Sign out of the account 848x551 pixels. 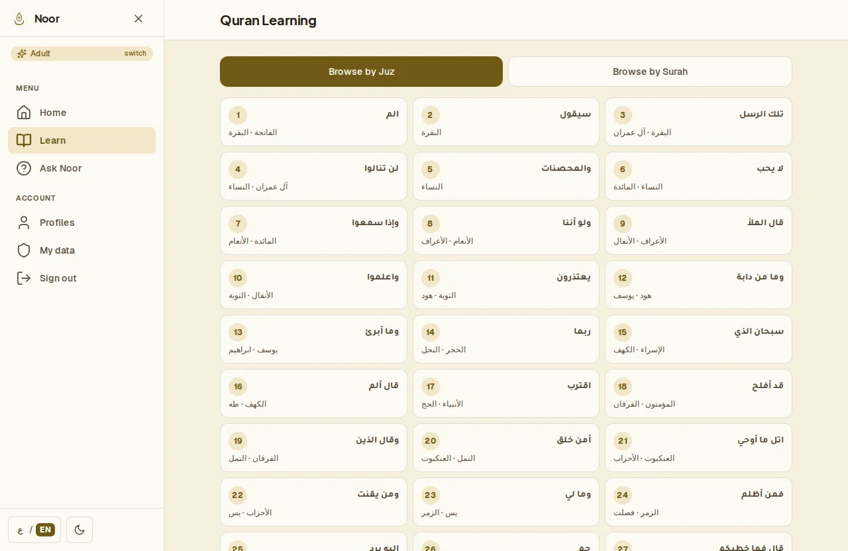[82, 278]
